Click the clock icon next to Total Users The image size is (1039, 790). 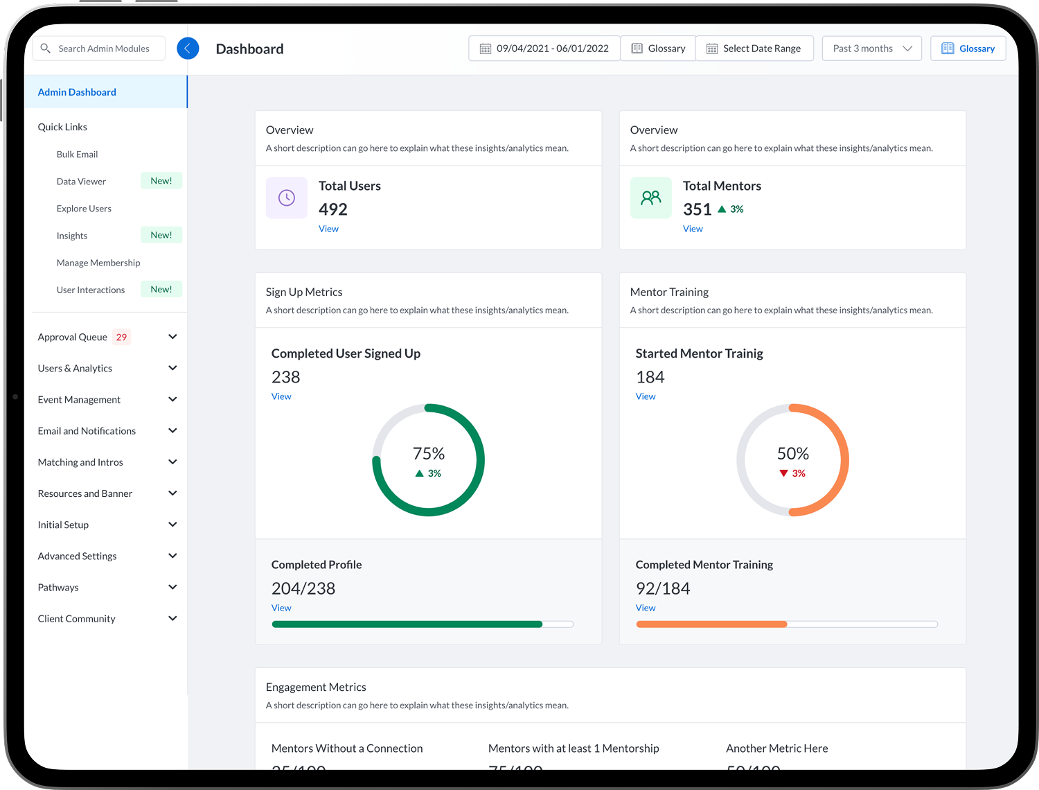pyautogui.click(x=287, y=198)
